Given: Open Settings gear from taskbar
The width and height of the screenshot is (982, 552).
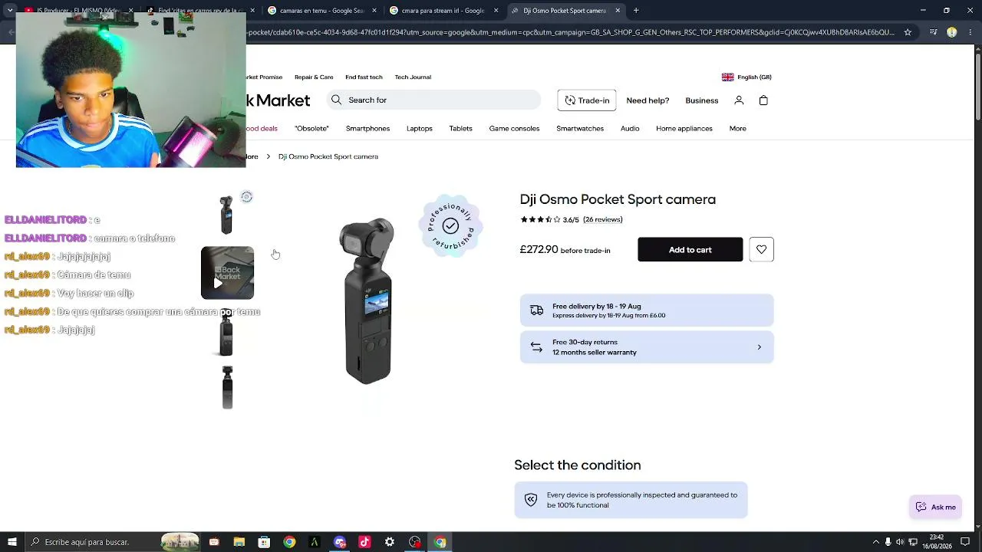Looking at the screenshot, I should 390,542.
